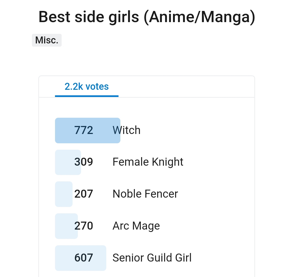
Task: Click the Senior Guild Girl label text
Action: point(152,258)
